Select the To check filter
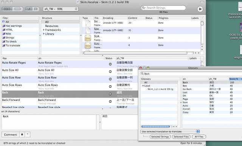The height and width of the screenshot is (146, 242). click(x=20, y=41)
